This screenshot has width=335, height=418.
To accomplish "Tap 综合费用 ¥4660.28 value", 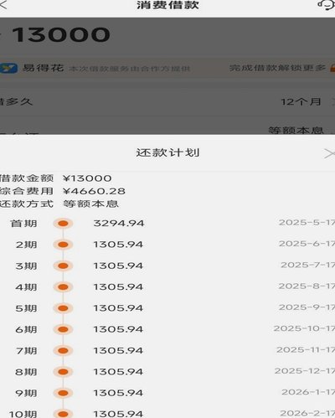I will (94, 191).
